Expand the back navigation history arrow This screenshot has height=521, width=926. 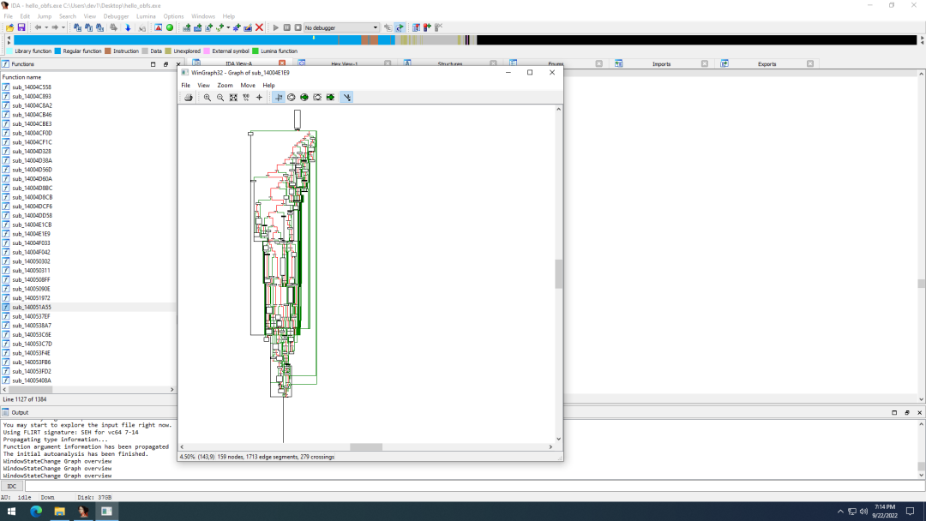(x=45, y=27)
